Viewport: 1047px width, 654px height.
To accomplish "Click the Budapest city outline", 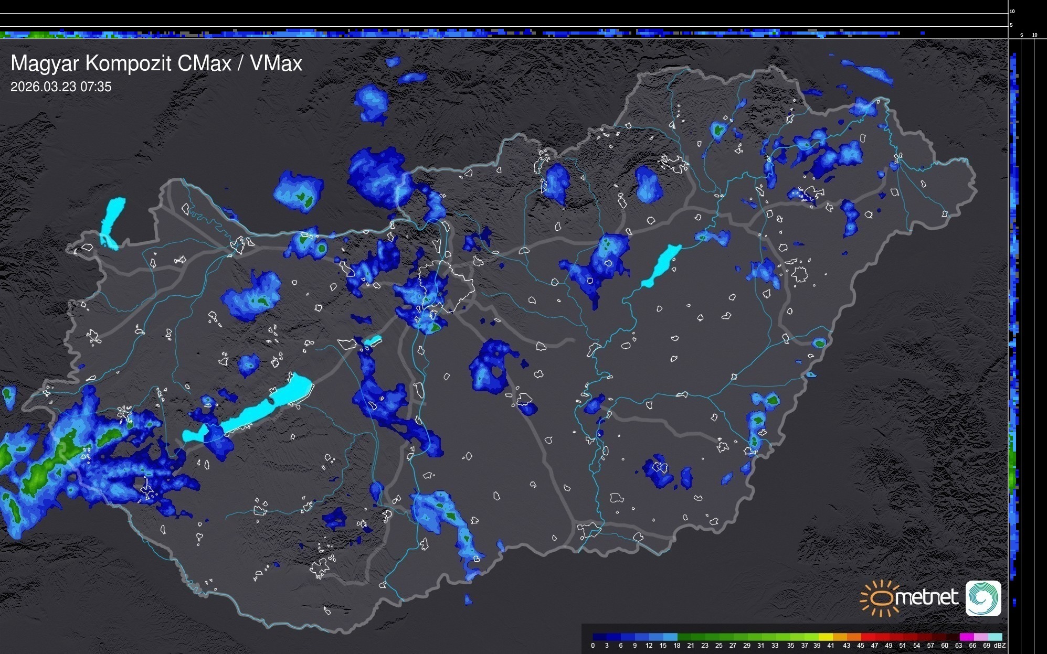I will [446, 286].
